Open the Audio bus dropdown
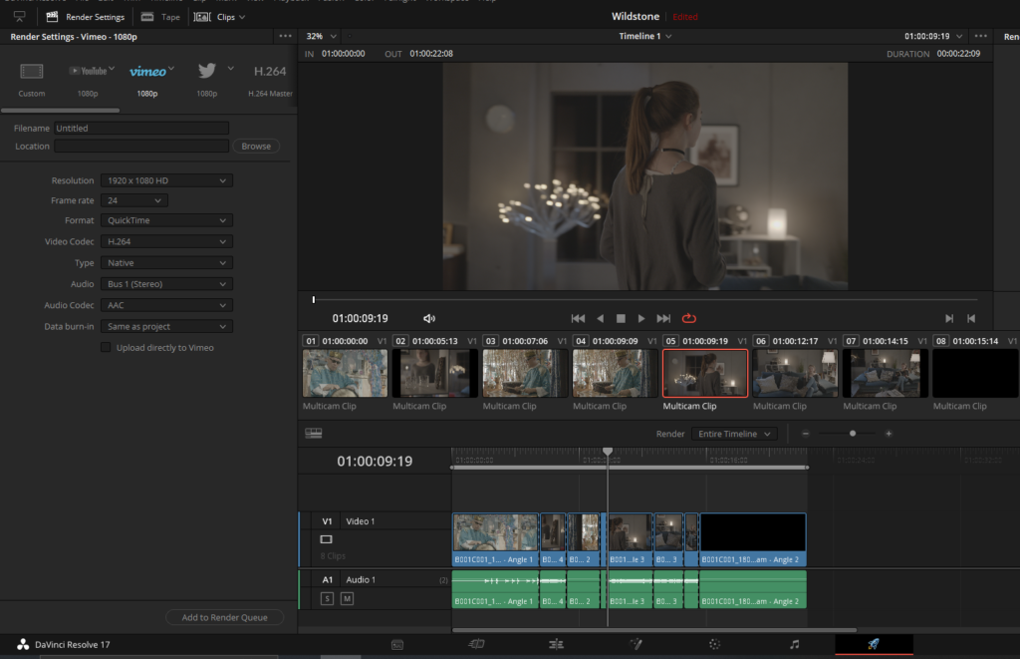The width and height of the screenshot is (1020, 659). pos(166,284)
